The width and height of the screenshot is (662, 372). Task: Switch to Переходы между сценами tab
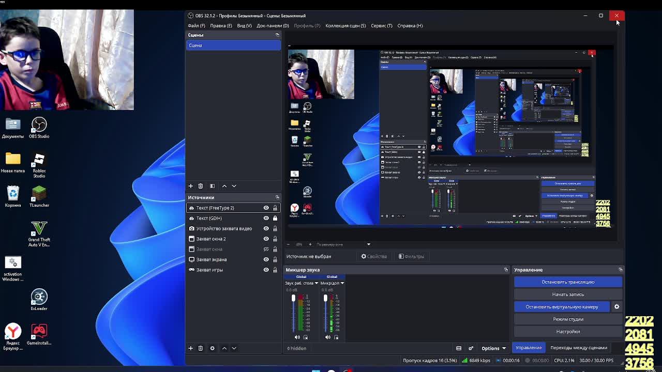pos(579,348)
